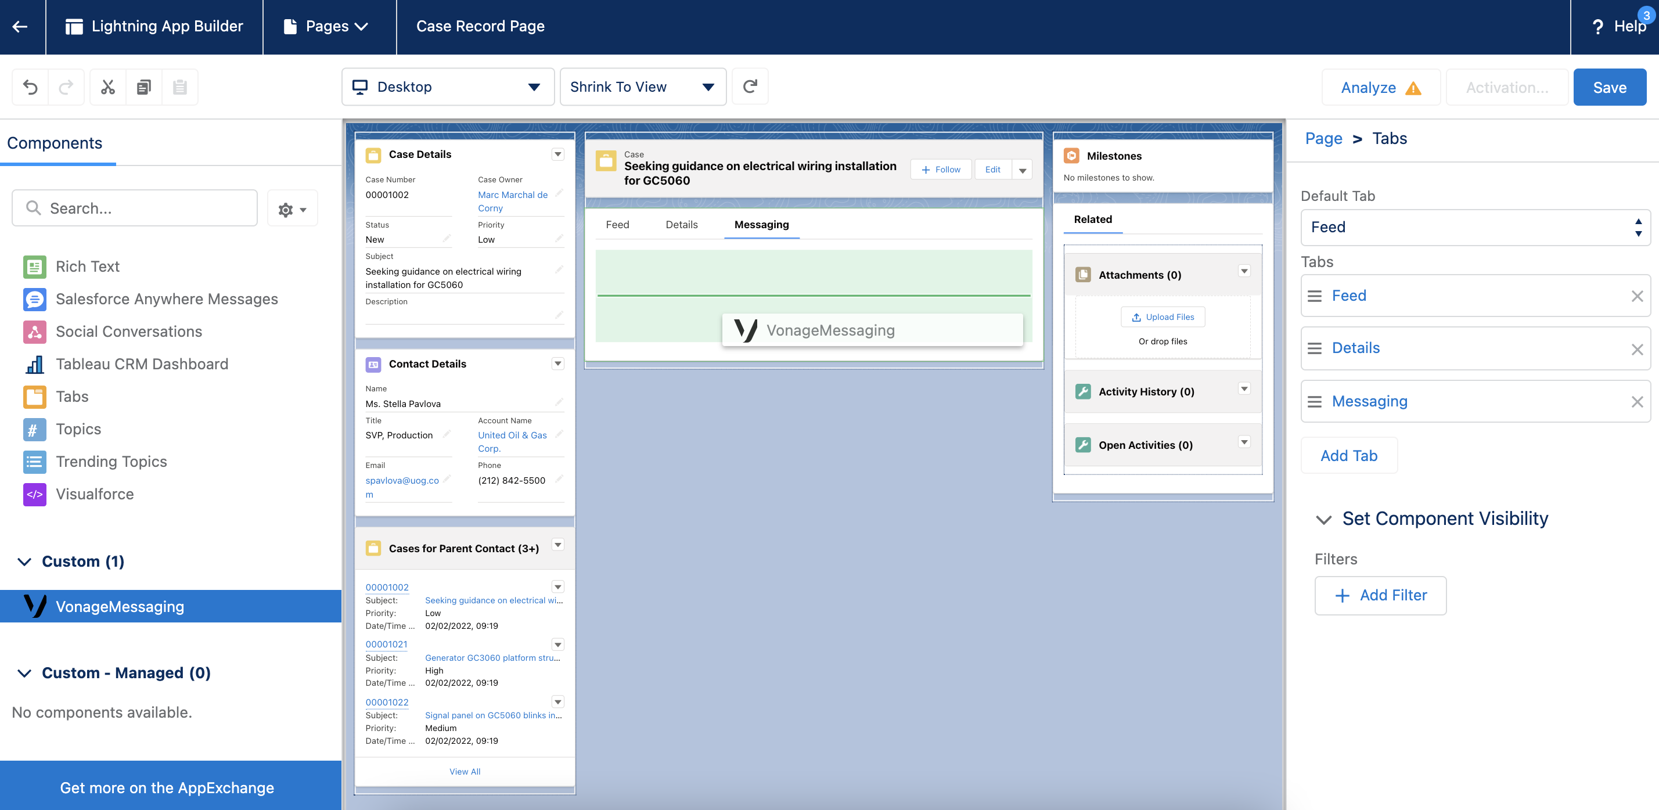Open the Feed tab label in properties
This screenshot has width=1659, height=810.
[x=1349, y=296]
